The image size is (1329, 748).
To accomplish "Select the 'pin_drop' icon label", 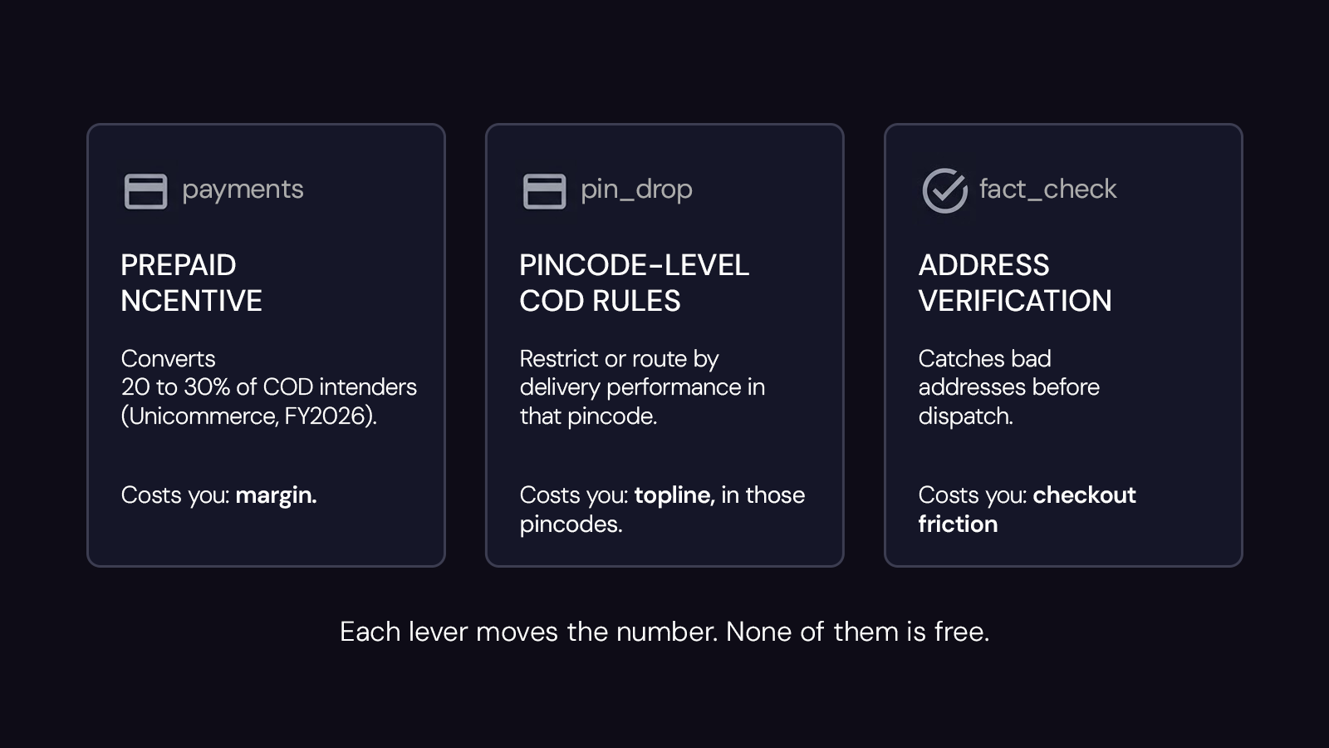I will coord(636,190).
